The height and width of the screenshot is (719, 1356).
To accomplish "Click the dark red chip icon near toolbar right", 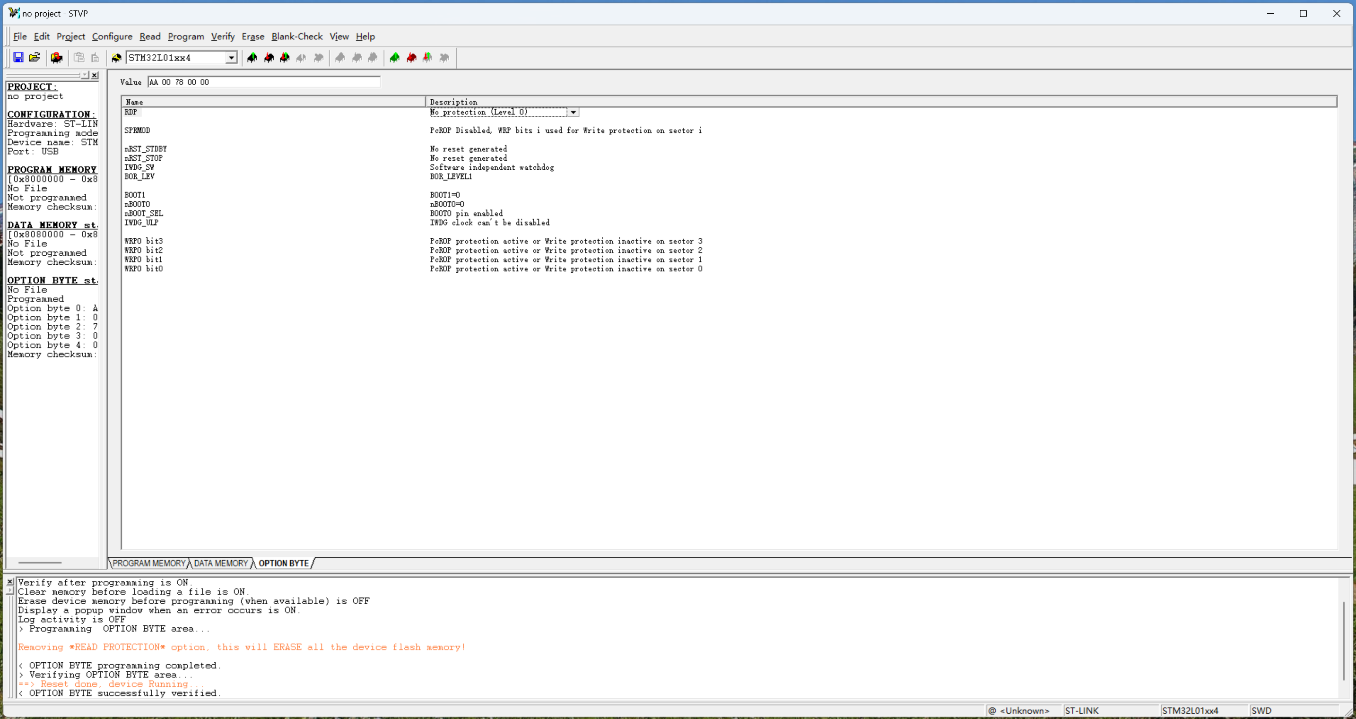I will pyautogui.click(x=411, y=58).
